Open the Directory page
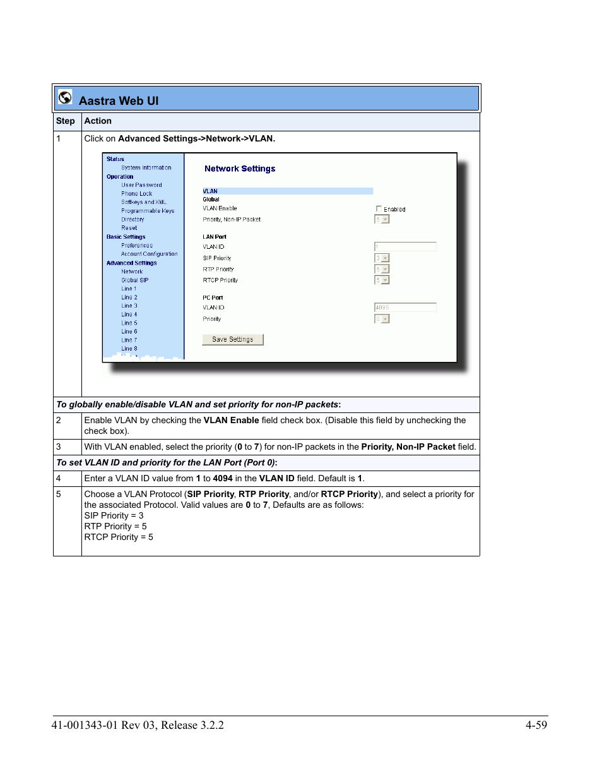Viewport: 602px width, 780px height. (x=133, y=219)
